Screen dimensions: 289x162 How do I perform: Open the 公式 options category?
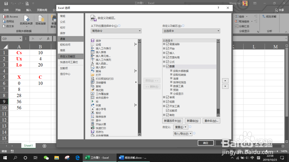(x=71, y=22)
